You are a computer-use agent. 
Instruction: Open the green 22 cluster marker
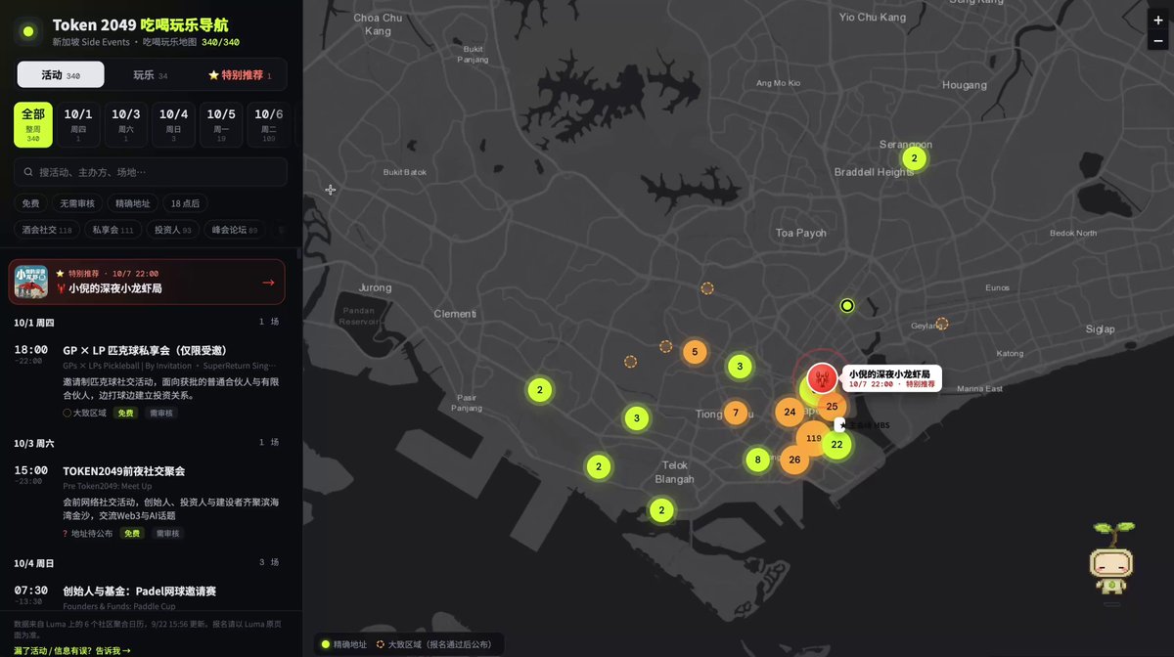[835, 445]
